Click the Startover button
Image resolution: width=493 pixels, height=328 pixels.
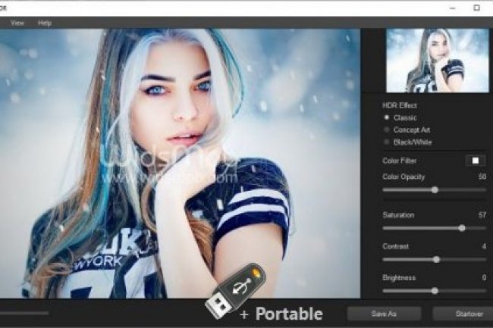[463, 314]
